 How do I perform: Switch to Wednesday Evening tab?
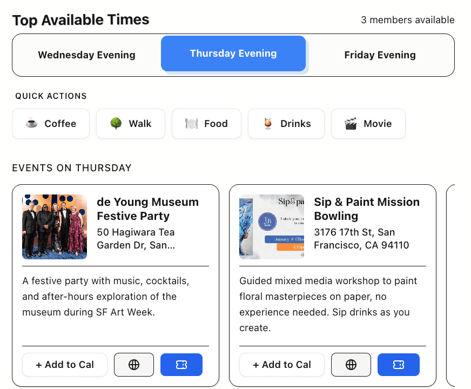(x=87, y=55)
